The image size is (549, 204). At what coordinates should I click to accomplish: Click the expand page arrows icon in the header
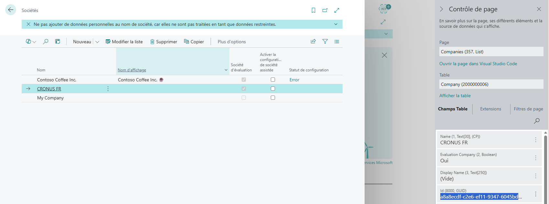tap(337, 10)
